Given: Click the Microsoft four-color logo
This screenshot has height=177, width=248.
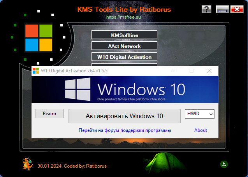Looking at the screenshot, I should click(x=39, y=38).
